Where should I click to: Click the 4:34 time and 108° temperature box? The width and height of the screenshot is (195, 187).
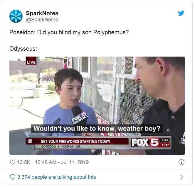coord(165,142)
